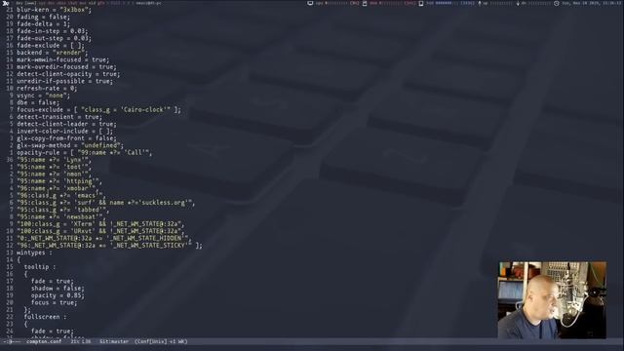624x351 pixels.
Task: Click the 'fade-in-step = 0.03;' line
Action: [x=52, y=31]
